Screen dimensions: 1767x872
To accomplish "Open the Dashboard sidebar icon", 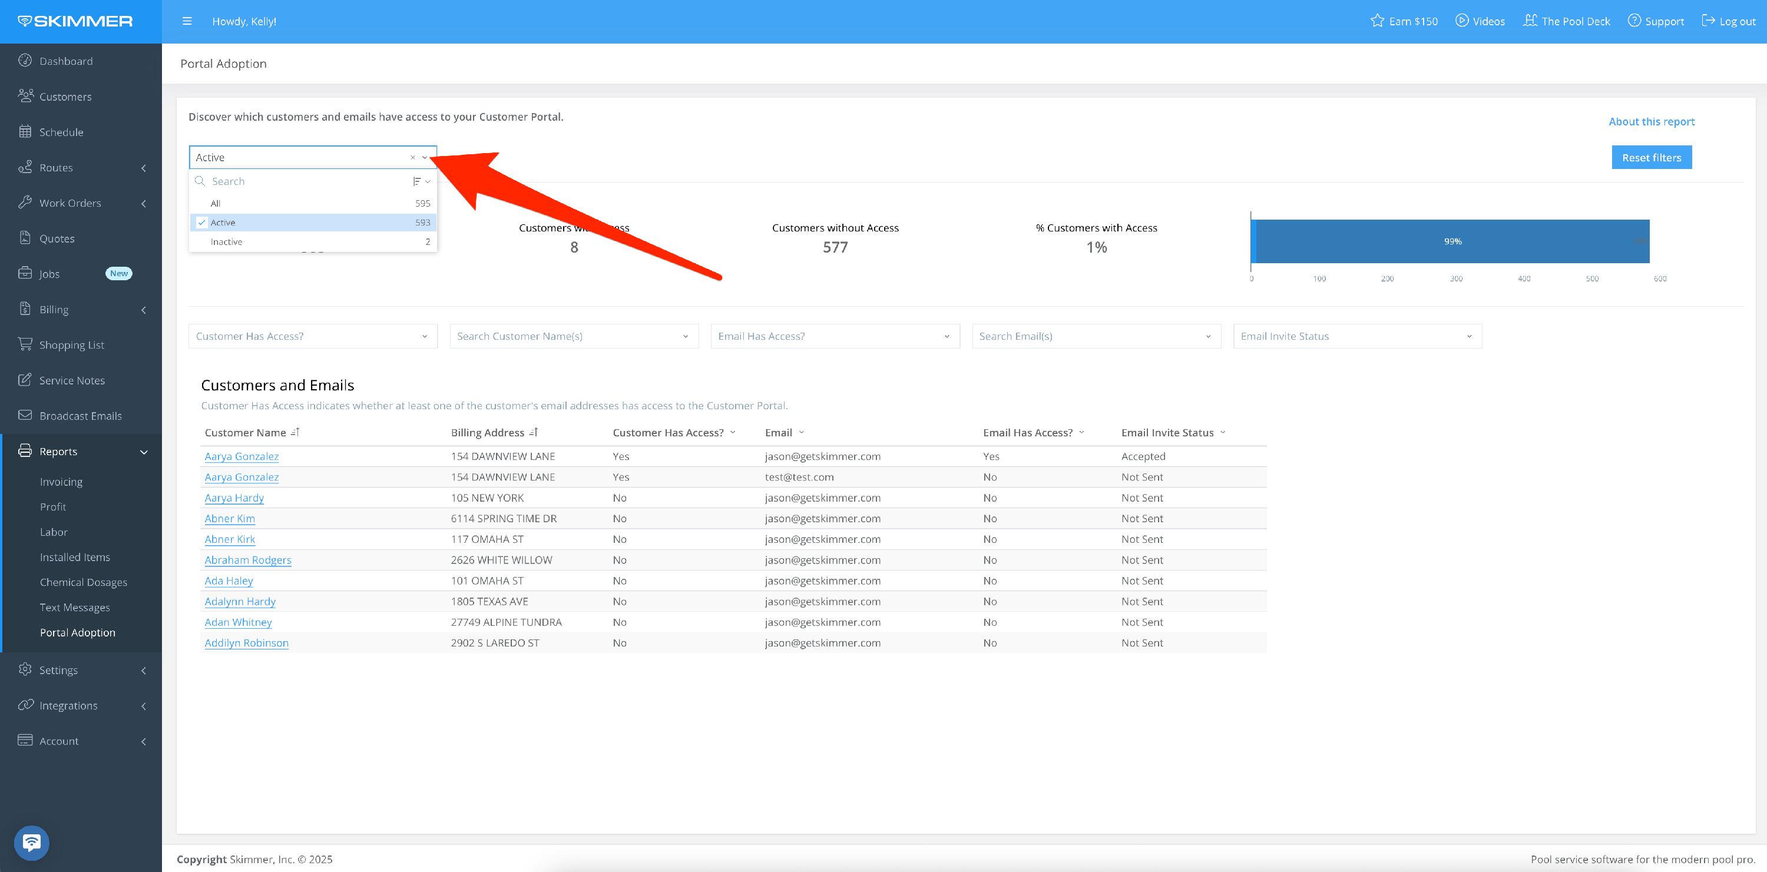I will pyautogui.click(x=25, y=60).
